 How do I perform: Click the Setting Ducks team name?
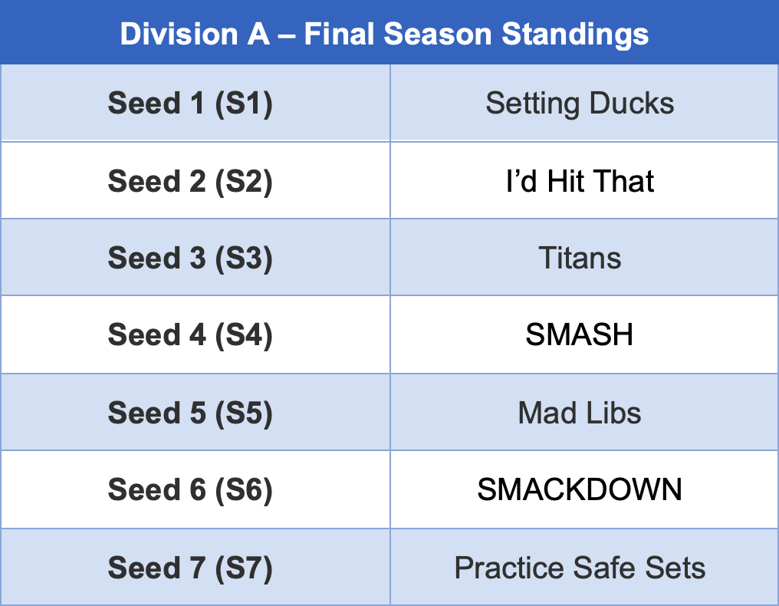coord(580,103)
